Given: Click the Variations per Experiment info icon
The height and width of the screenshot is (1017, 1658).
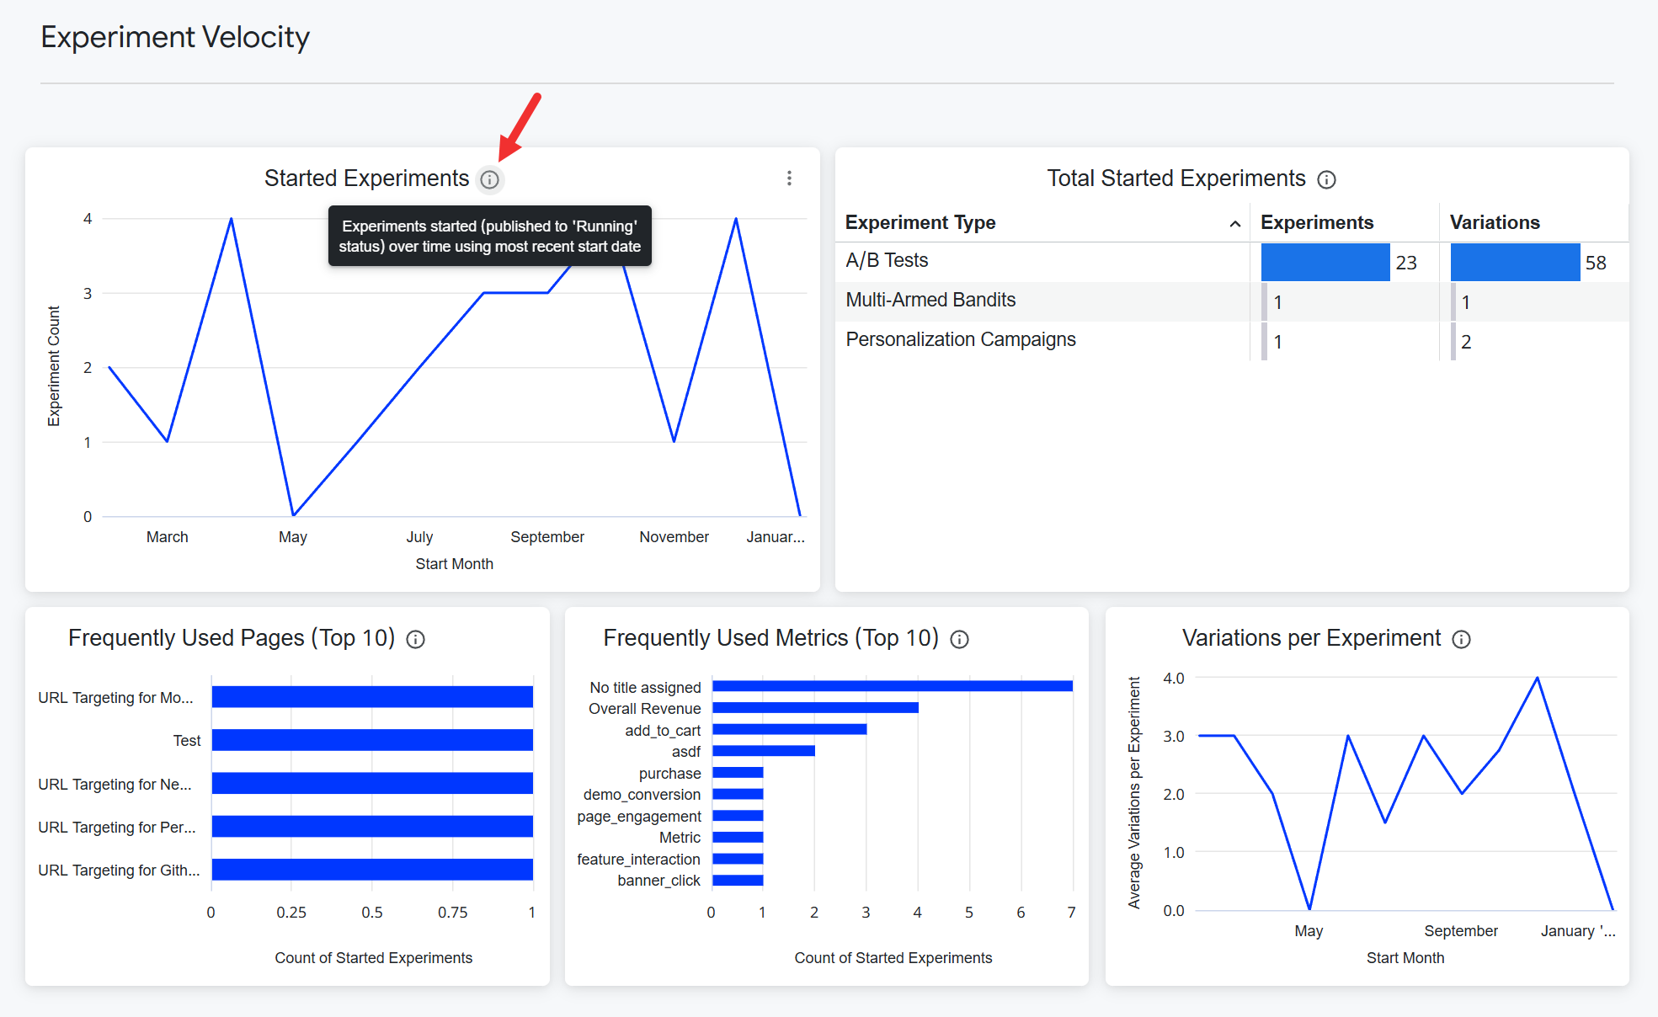Looking at the screenshot, I should coord(1461,639).
